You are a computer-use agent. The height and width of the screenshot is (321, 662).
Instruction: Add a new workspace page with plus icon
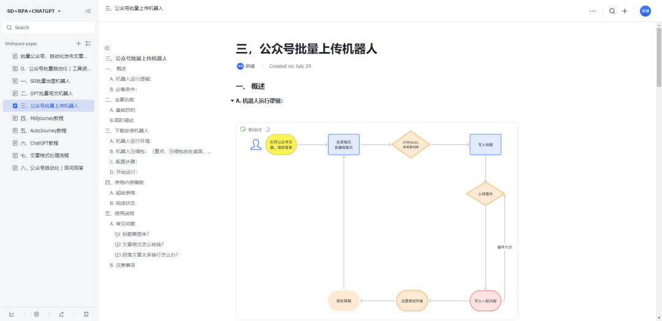[x=78, y=43]
